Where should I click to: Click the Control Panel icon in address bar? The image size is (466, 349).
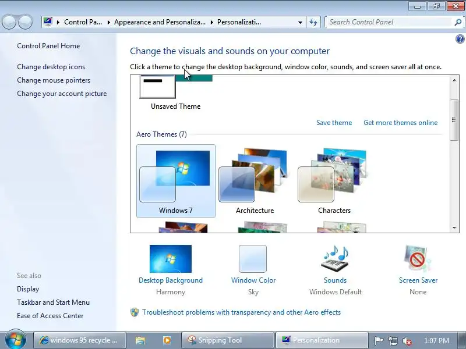coord(48,22)
